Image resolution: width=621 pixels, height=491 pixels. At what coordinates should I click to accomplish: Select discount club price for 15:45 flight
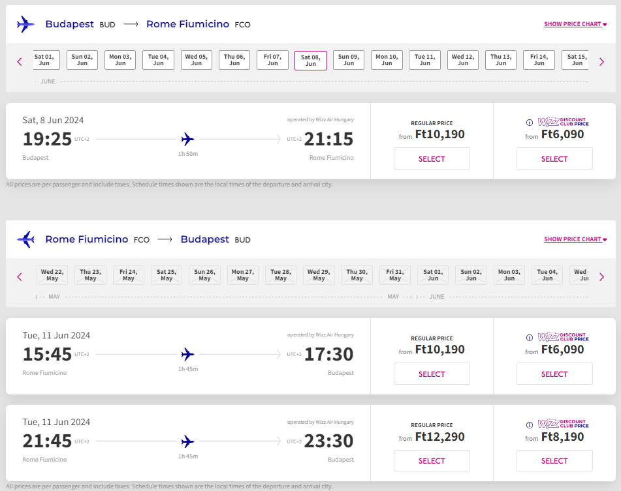tap(554, 374)
